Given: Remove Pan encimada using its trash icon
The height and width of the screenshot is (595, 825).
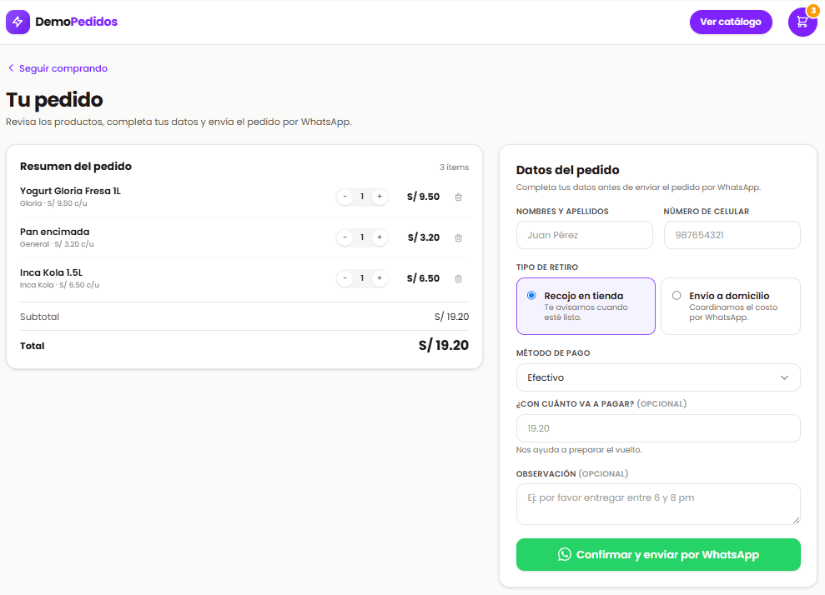Looking at the screenshot, I should click(x=458, y=238).
